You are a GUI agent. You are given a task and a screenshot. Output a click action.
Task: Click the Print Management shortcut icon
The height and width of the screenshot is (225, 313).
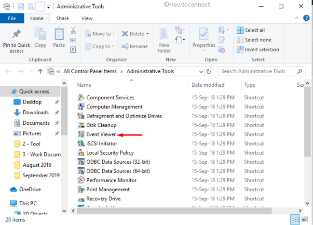click(81, 189)
